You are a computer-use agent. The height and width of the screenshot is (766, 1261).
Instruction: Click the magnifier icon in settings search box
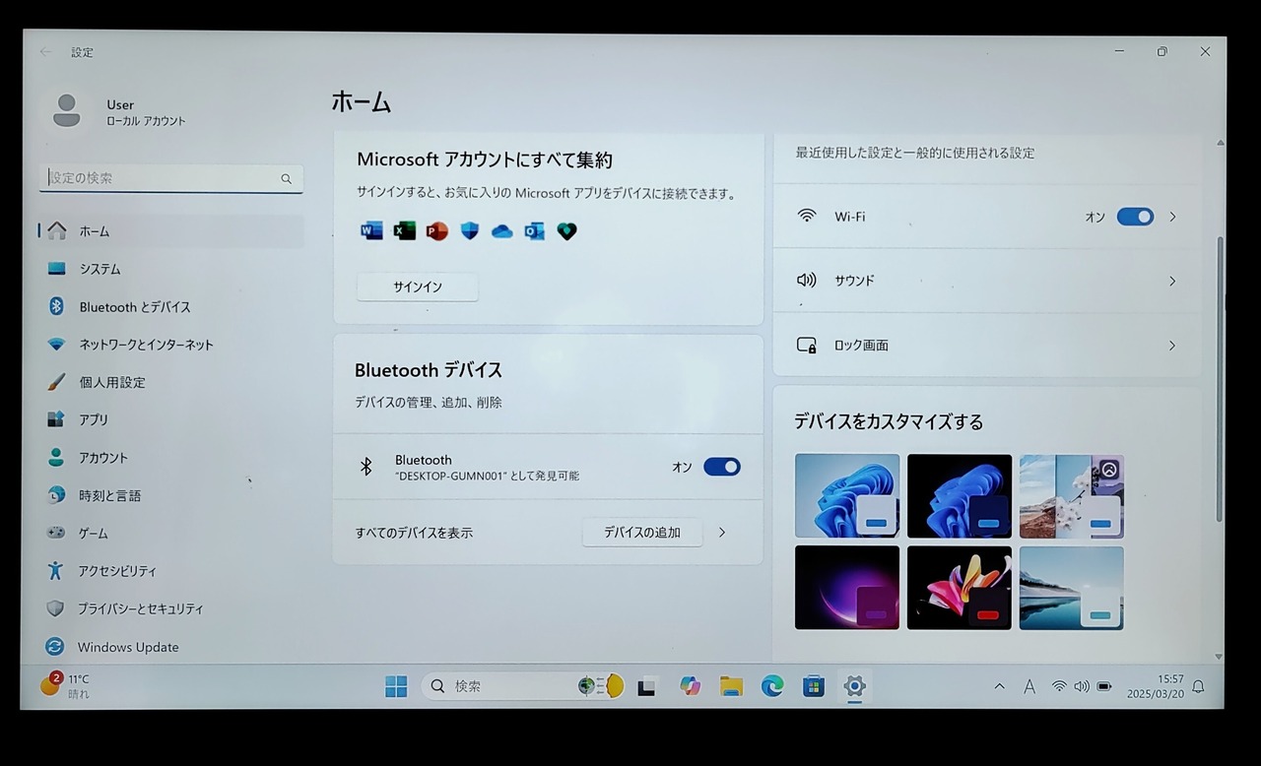tap(287, 179)
